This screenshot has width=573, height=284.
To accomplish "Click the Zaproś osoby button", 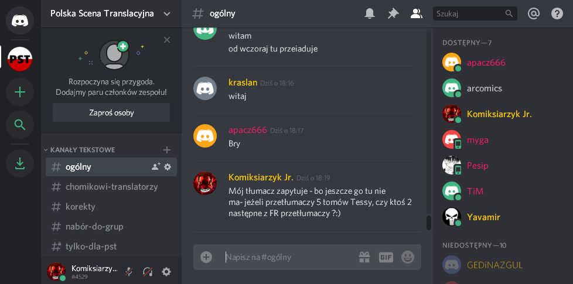I will click(111, 112).
